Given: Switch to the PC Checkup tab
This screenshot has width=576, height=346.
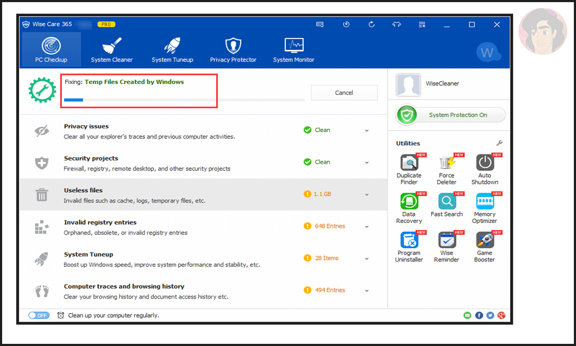Looking at the screenshot, I should (51, 49).
